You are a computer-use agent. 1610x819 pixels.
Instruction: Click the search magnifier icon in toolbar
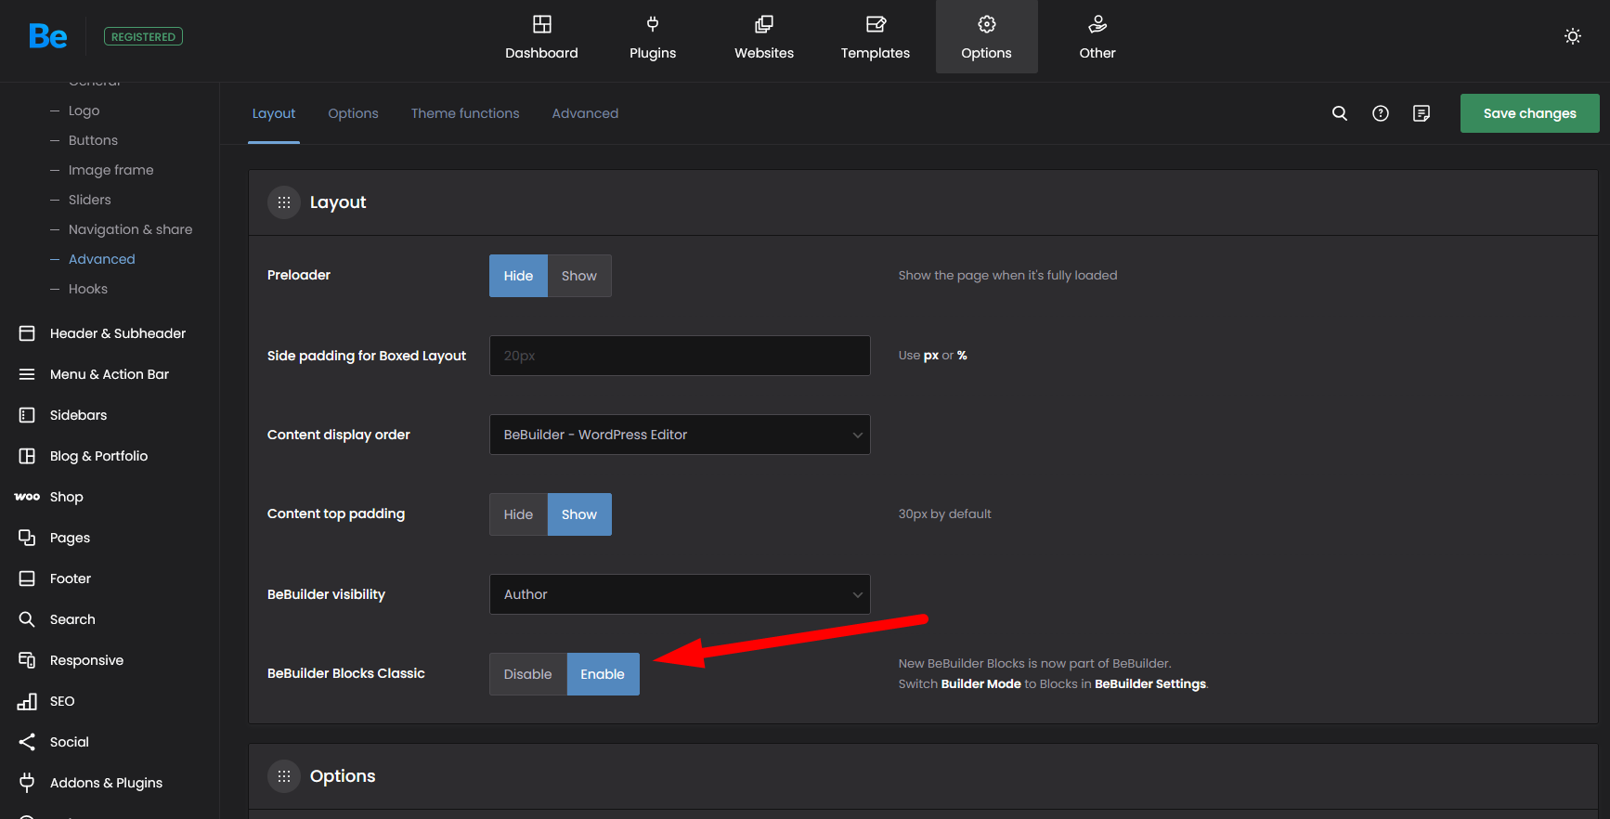point(1339,113)
